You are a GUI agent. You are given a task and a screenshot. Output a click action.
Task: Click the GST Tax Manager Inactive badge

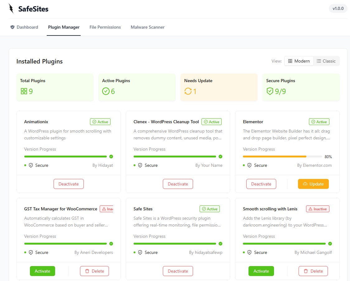tap(106, 209)
